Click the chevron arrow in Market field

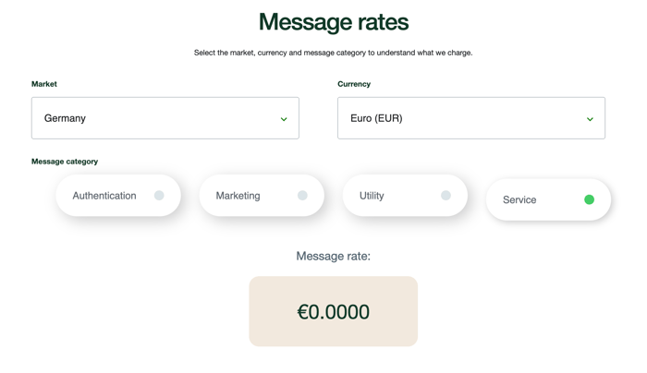pyautogui.click(x=284, y=119)
